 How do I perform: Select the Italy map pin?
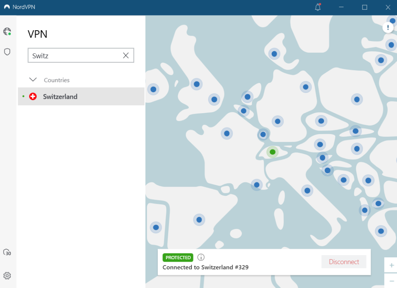pos(307,191)
